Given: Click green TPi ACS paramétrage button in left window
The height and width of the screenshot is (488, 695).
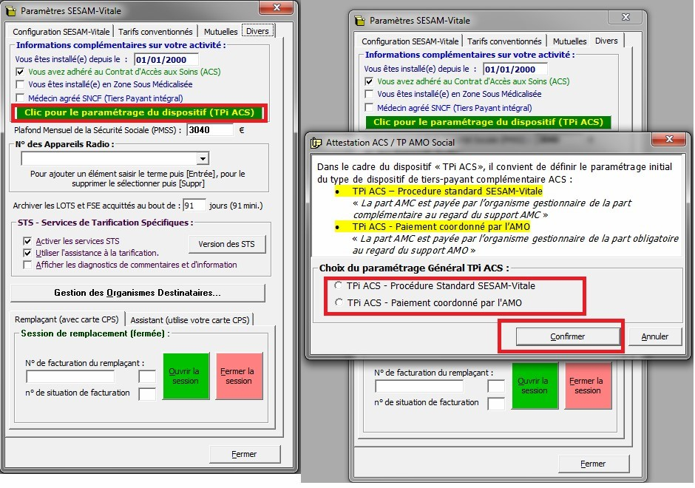Looking at the screenshot, I should click(x=139, y=112).
